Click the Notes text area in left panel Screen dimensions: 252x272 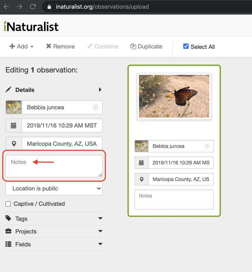[x=54, y=166]
